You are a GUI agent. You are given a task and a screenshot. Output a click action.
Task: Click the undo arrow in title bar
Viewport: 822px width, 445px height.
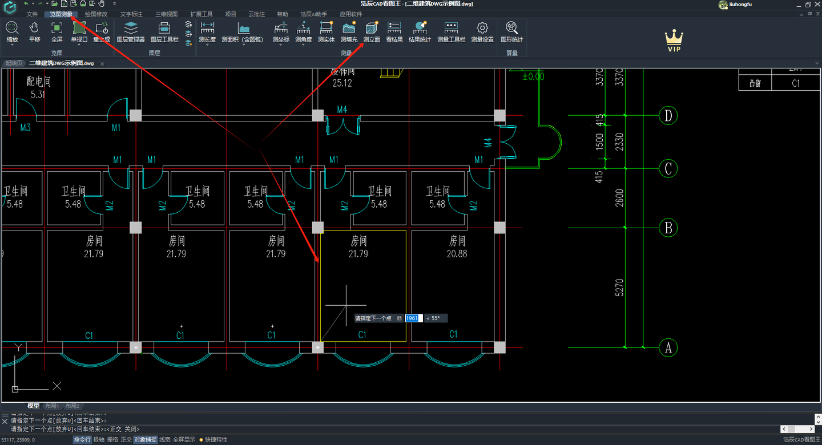26,3
